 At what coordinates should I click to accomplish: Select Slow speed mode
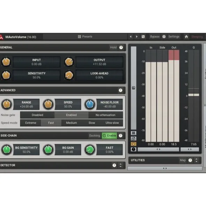92,123
